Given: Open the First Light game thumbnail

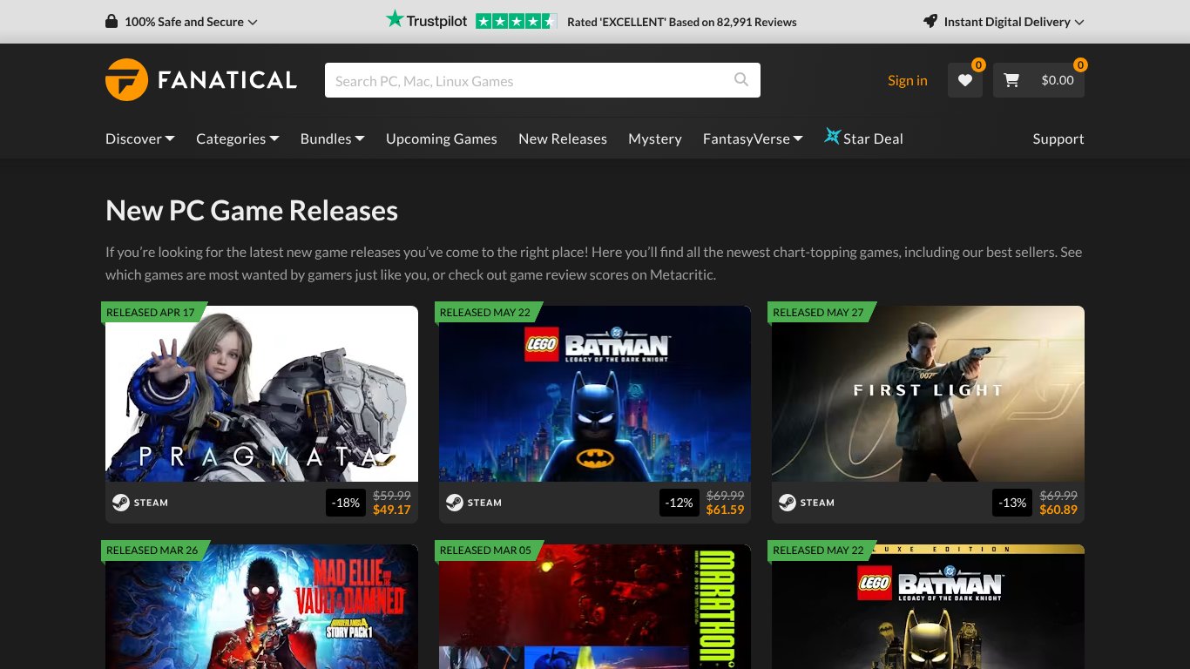Looking at the screenshot, I should tap(928, 394).
